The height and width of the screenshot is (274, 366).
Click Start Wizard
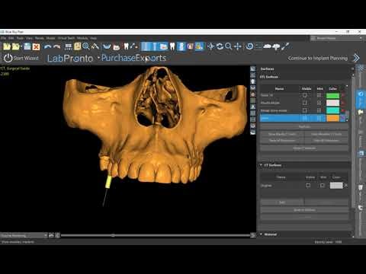[21, 58]
